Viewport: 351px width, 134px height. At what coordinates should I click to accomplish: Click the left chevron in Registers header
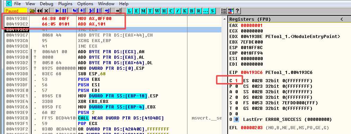coord(342,19)
